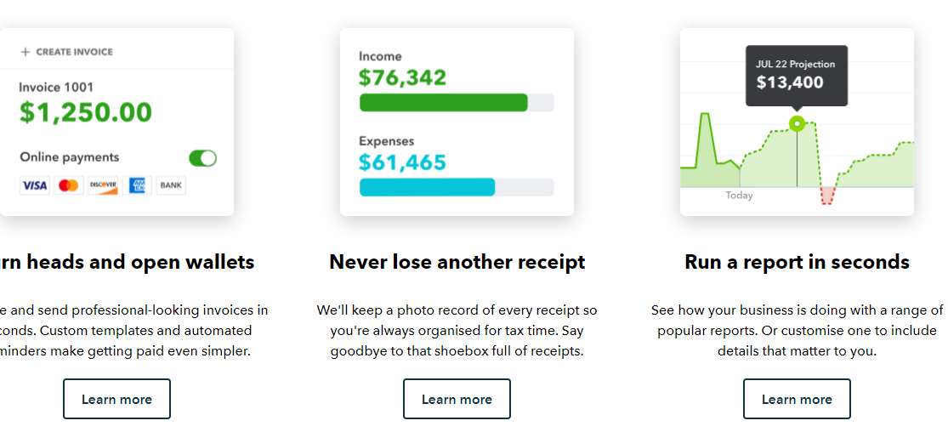Viewport: 948px width, 432px height.
Task: Click the Today label on the chart
Action: (740, 196)
